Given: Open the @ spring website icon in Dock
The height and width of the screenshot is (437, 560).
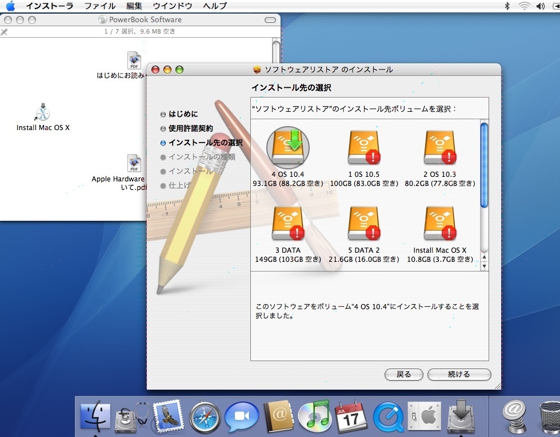Looking at the screenshot, I should [x=514, y=416].
